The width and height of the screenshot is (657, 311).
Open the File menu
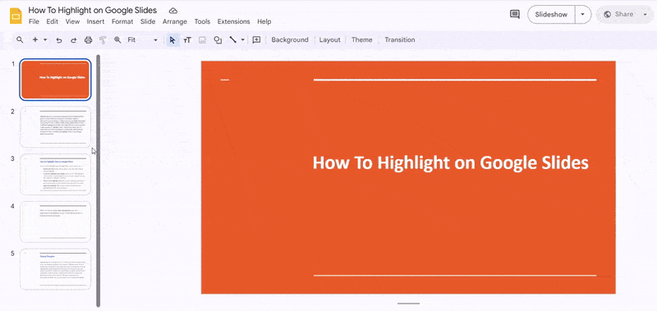pos(34,22)
